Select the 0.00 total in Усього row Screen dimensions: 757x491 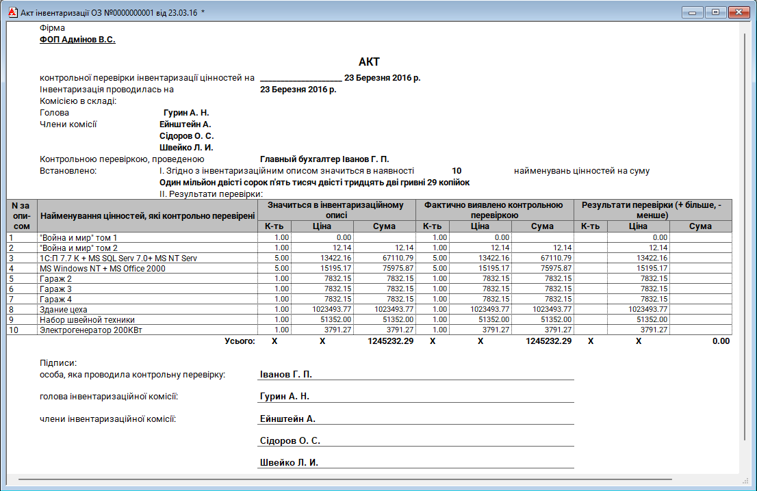(x=720, y=341)
